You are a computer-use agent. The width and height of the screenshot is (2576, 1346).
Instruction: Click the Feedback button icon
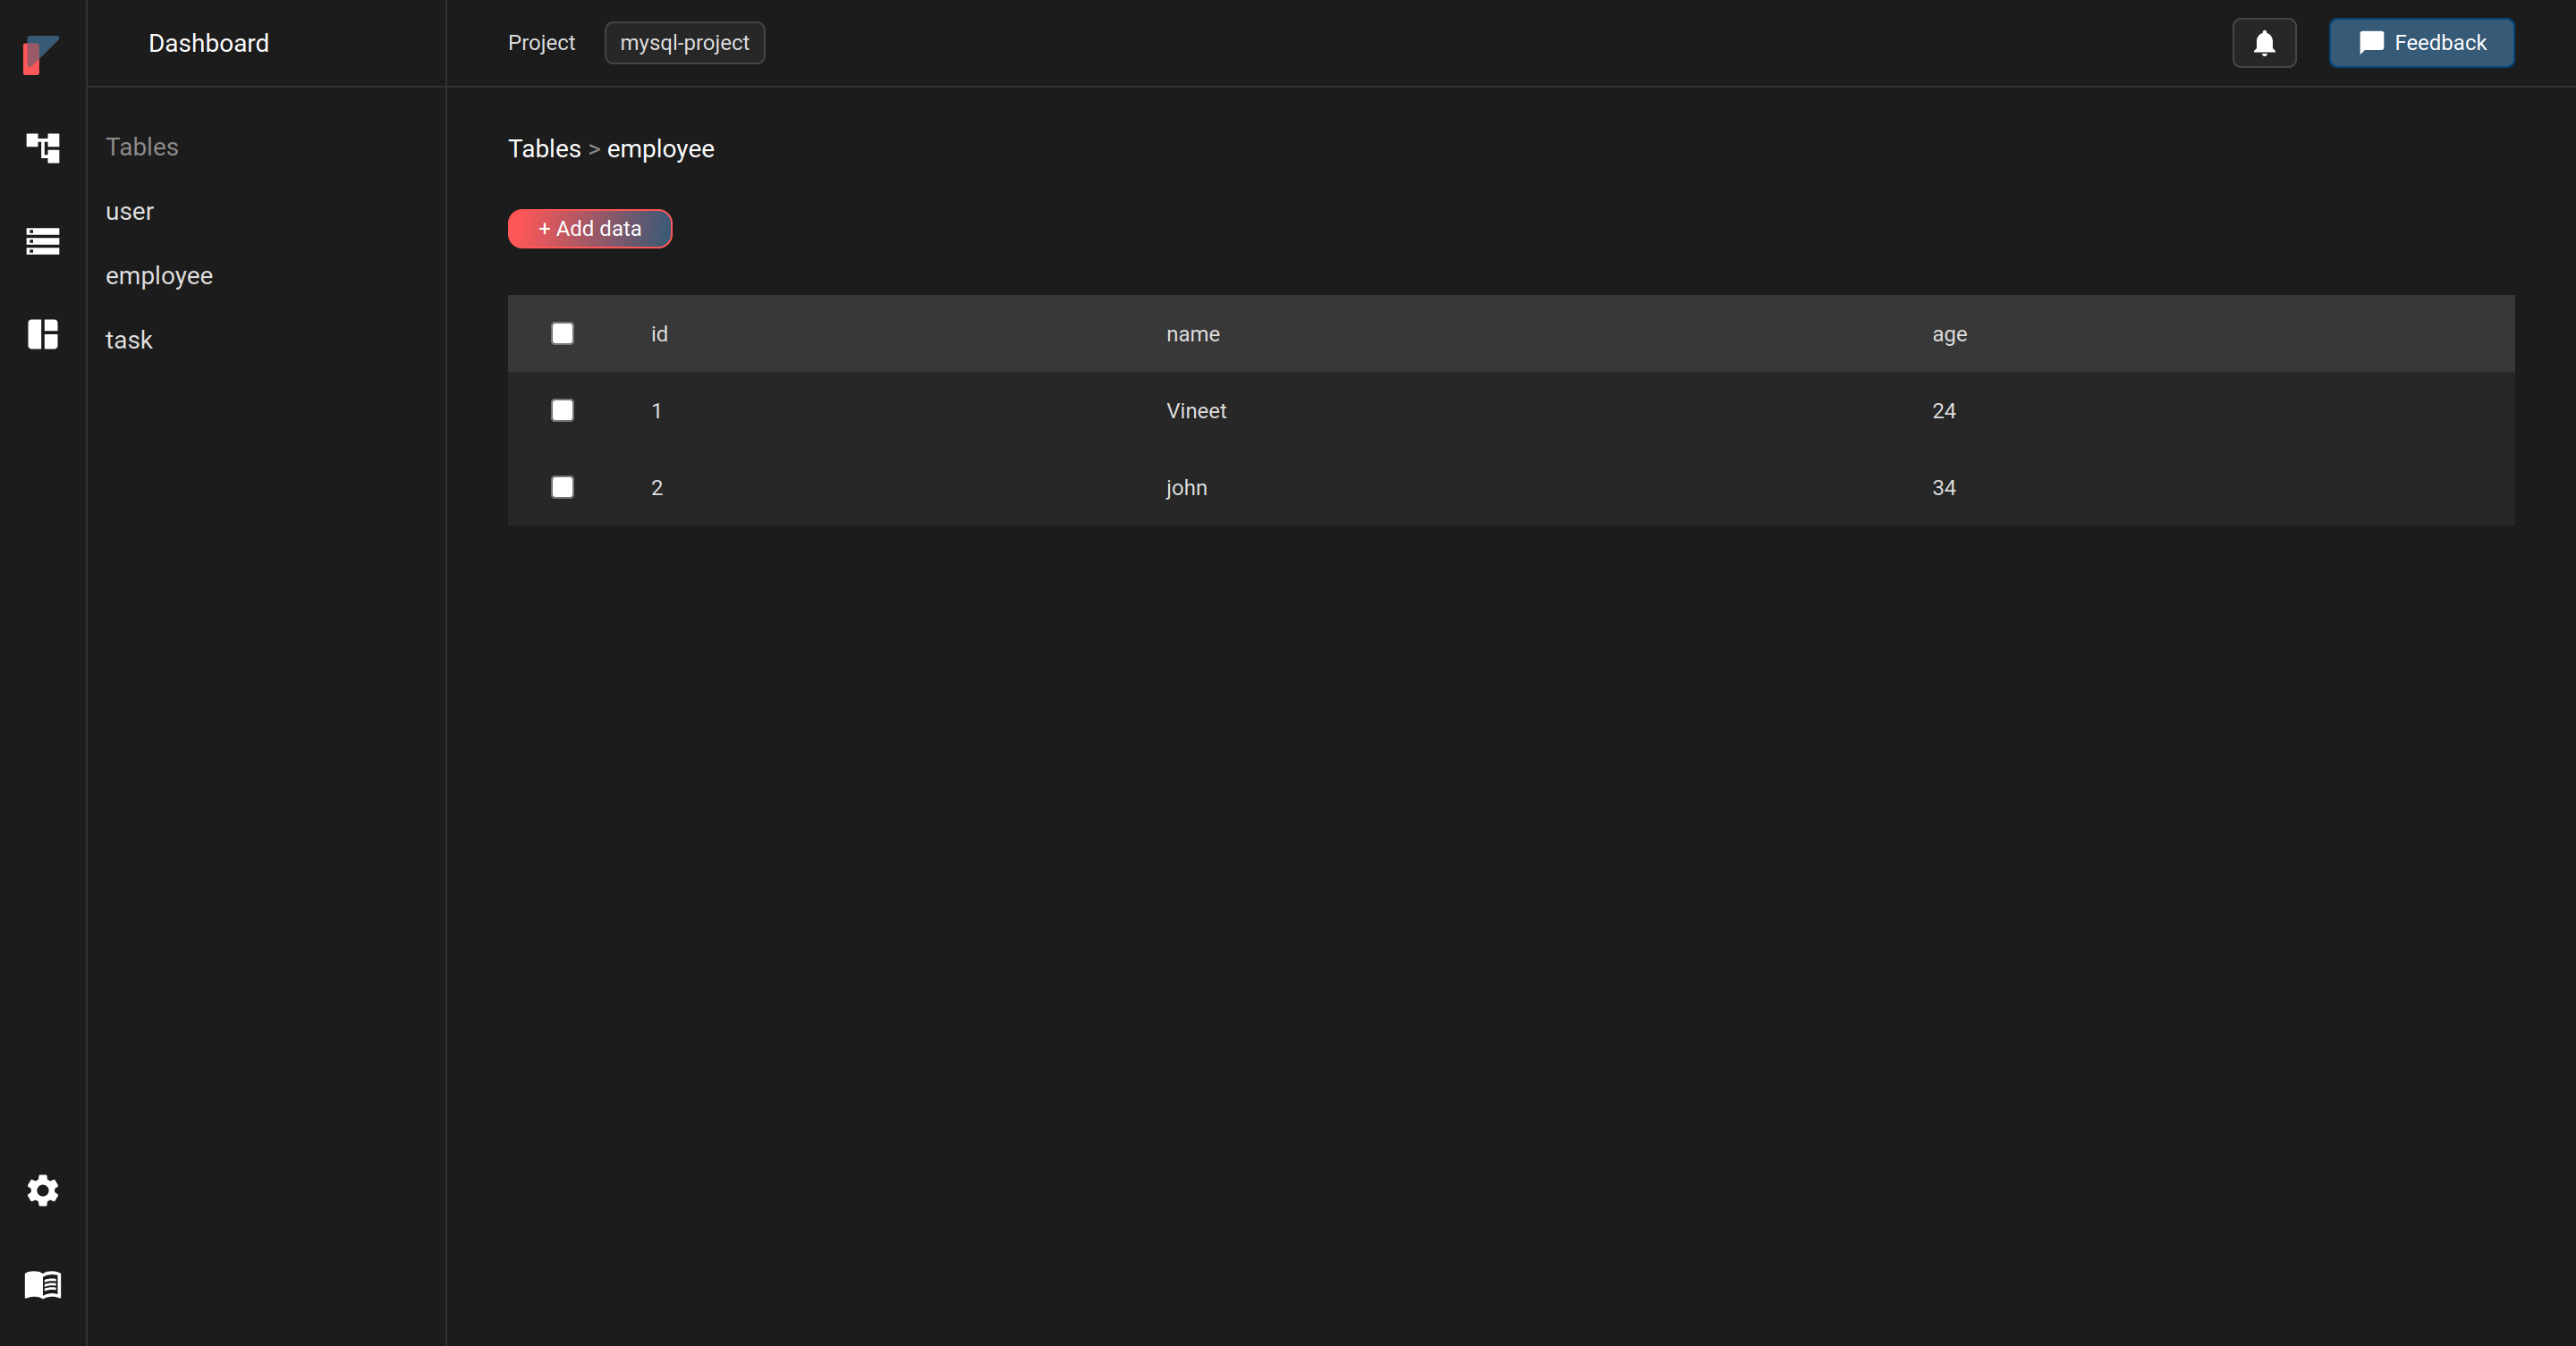(x=2371, y=41)
